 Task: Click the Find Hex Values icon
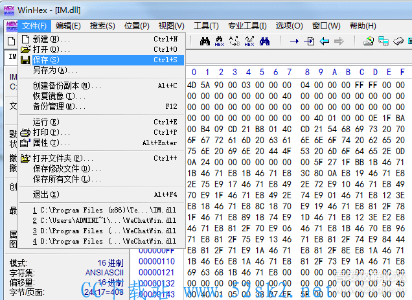[220, 41]
